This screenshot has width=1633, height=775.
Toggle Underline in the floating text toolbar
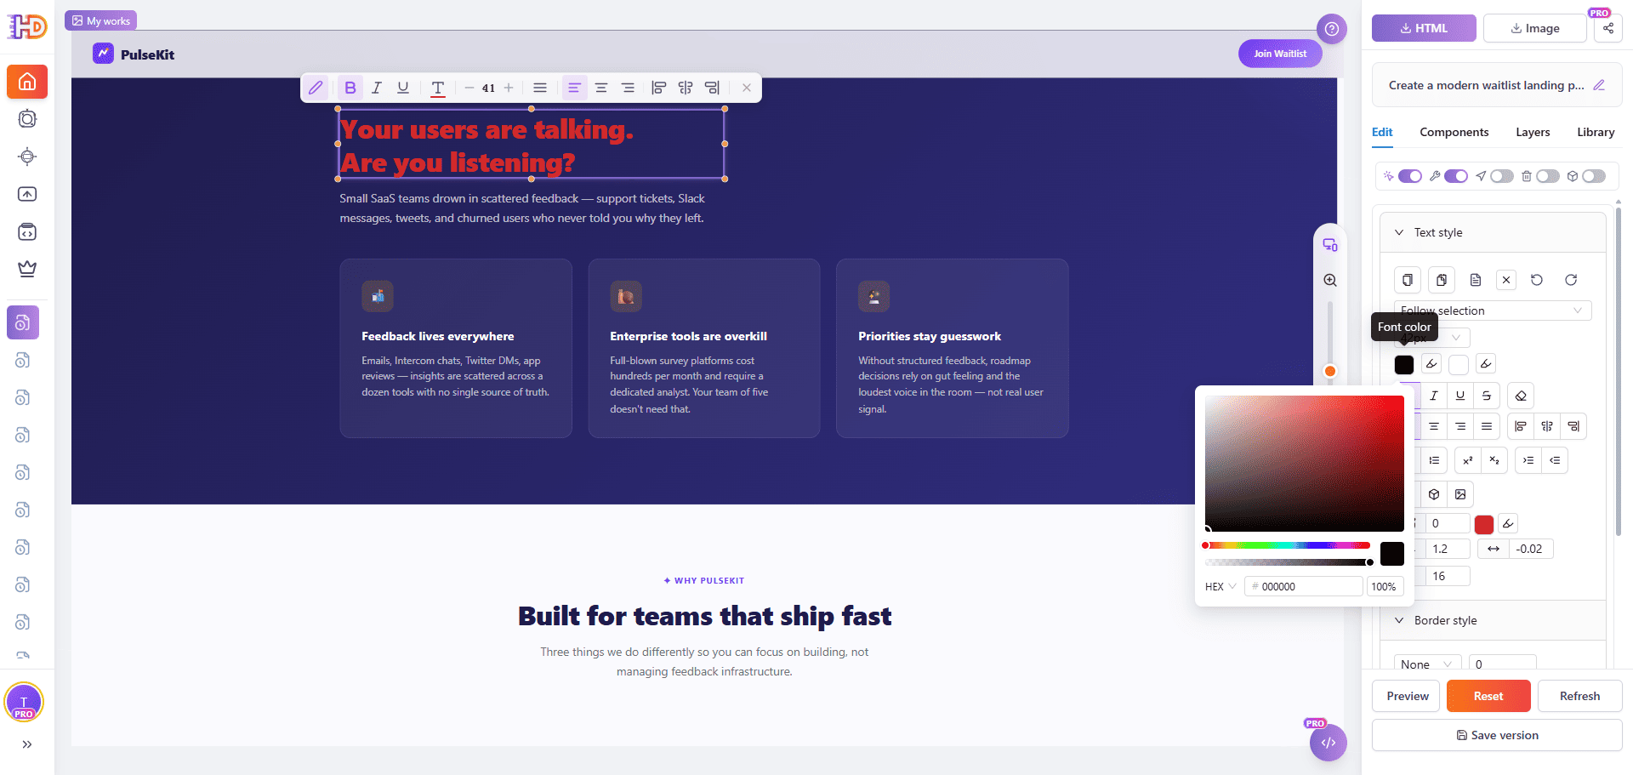pos(403,88)
